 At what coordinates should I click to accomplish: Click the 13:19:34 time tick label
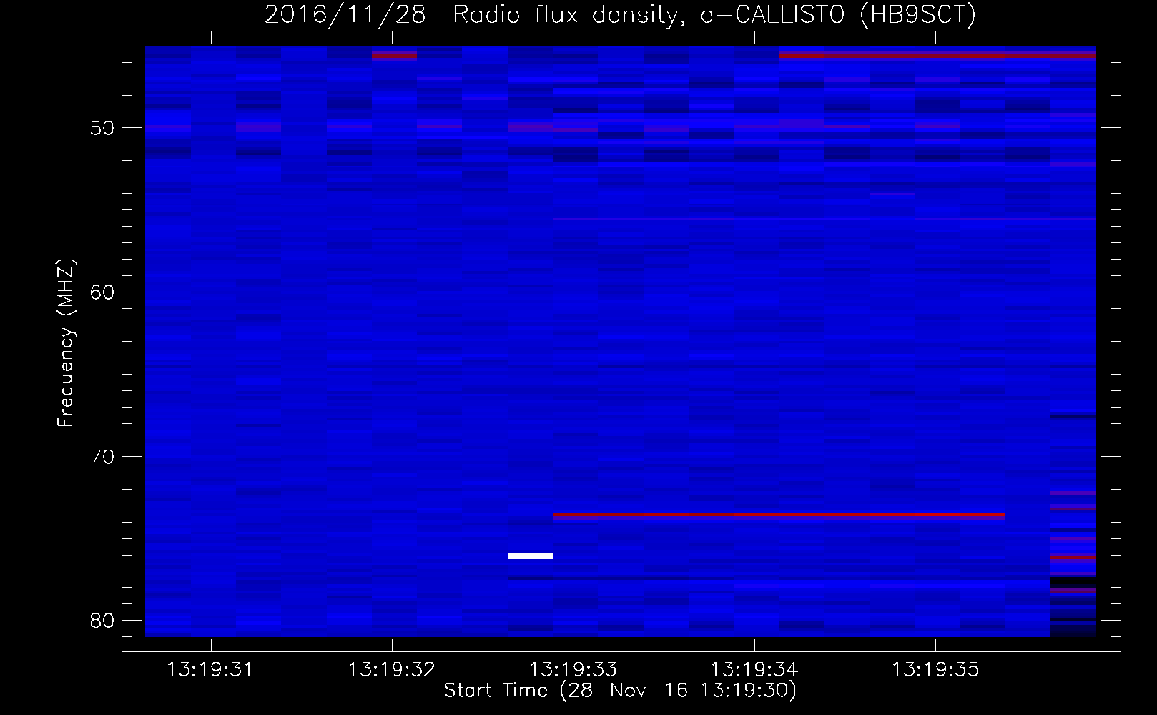[754, 670]
